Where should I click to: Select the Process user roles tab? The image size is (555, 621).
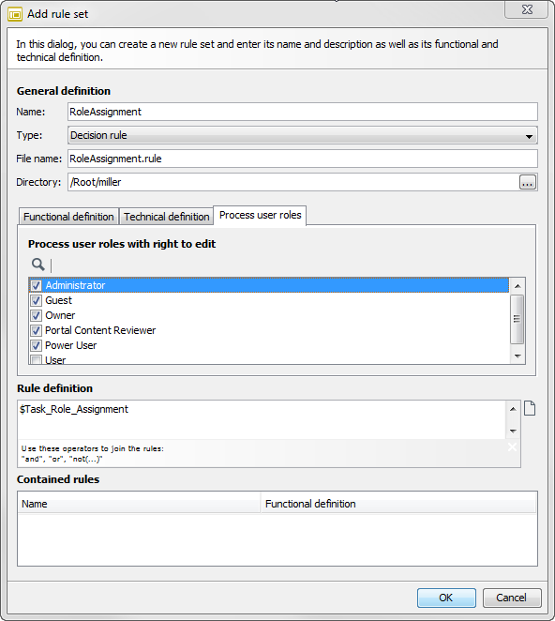click(260, 215)
